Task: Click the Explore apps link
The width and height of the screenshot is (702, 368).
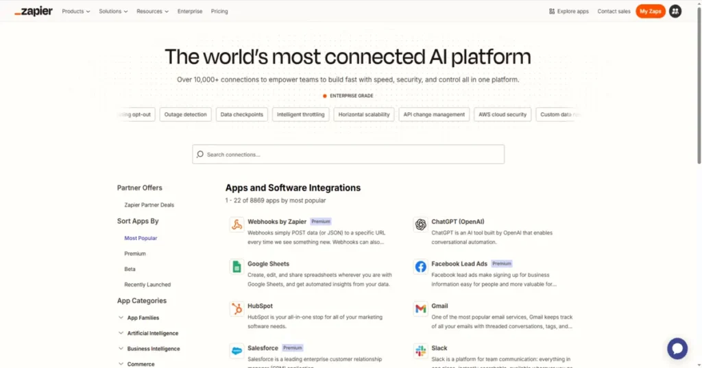Action: (x=568, y=11)
